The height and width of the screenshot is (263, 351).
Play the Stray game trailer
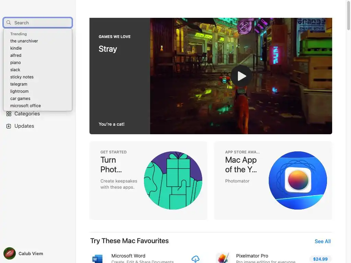[x=241, y=76]
